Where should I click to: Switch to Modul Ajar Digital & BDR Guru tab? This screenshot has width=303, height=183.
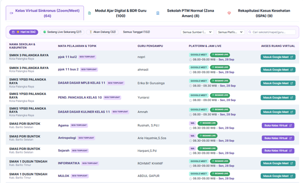118,13
